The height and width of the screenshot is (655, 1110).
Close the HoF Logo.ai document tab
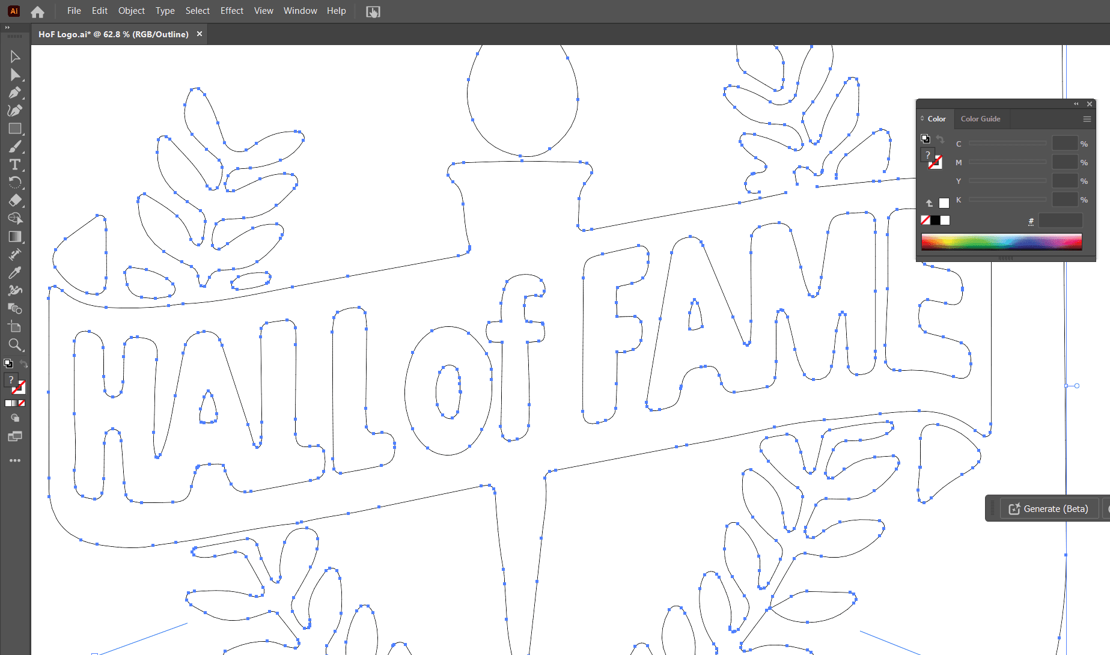pos(200,34)
